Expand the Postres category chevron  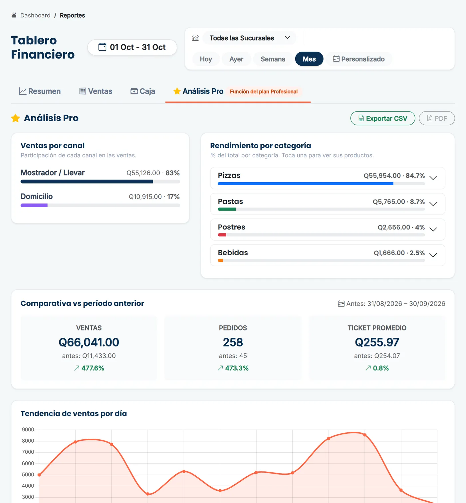pyautogui.click(x=433, y=230)
